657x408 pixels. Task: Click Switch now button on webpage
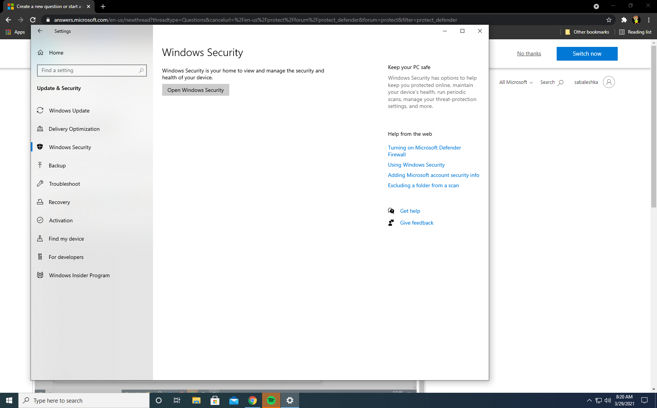(587, 54)
